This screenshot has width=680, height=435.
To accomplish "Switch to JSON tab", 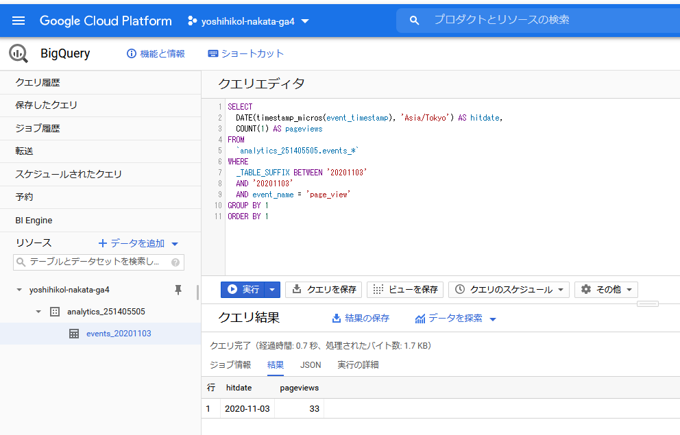I will pos(311,365).
